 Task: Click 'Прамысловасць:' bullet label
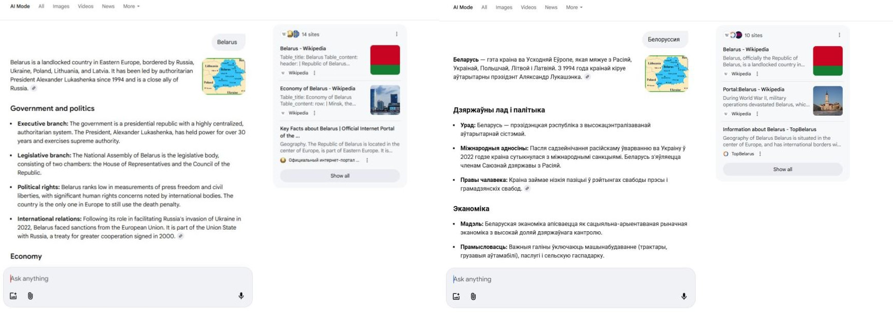point(483,247)
